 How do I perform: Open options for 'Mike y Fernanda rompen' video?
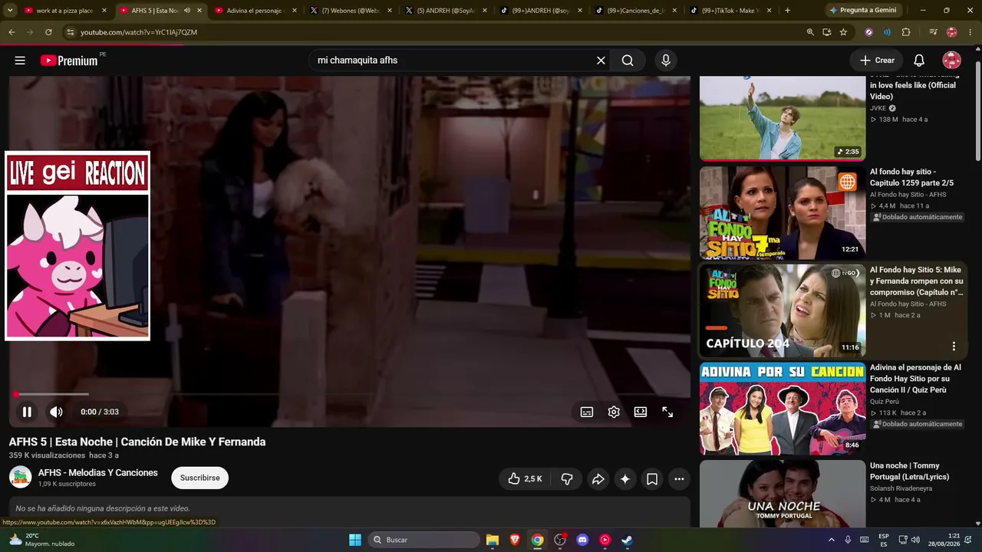(x=954, y=347)
